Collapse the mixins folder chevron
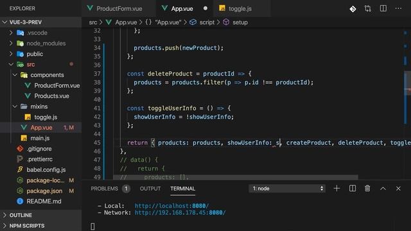This screenshot has height=231, width=411. point(15,107)
